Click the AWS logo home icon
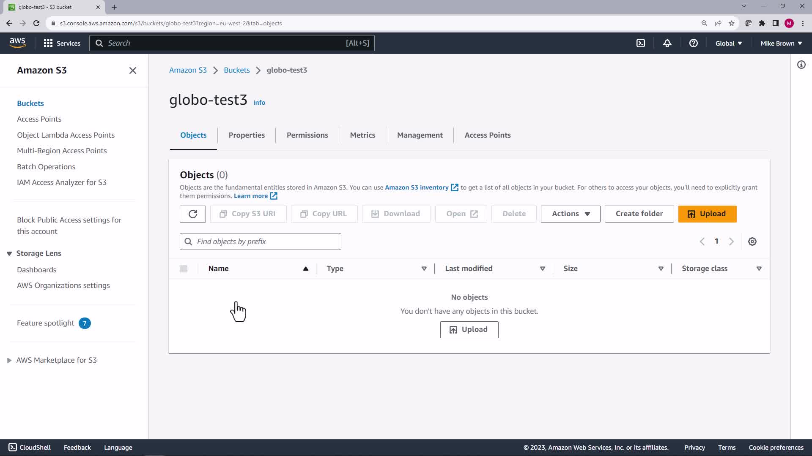This screenshot has width=812, height=456. pyautogui.click(x=17, y=43)
